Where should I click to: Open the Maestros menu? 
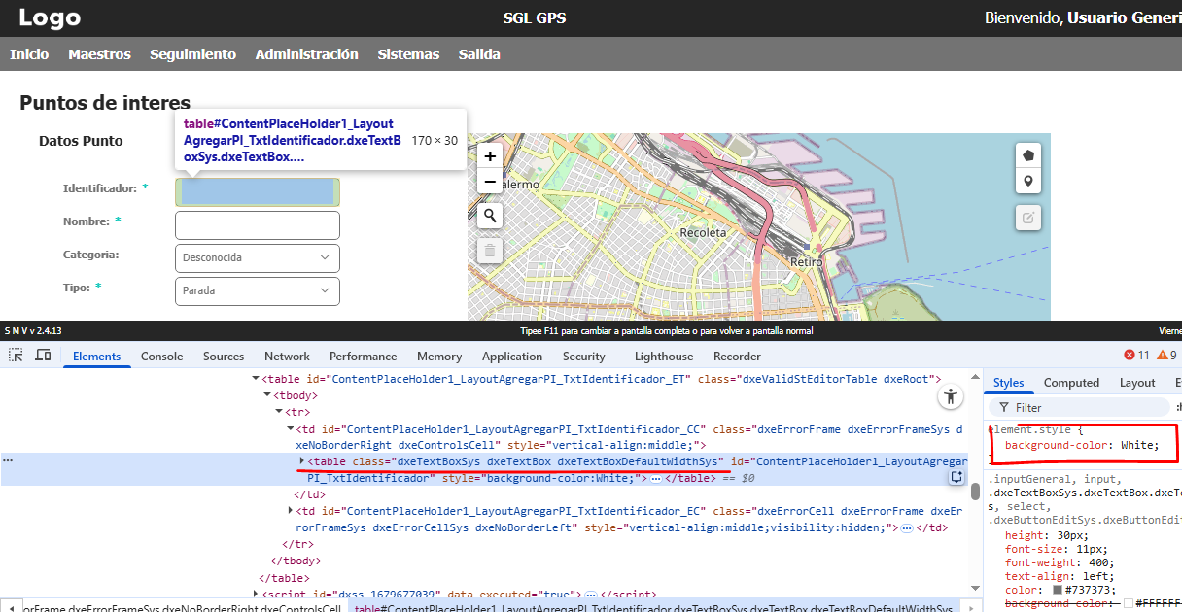[x=99, y=54]
